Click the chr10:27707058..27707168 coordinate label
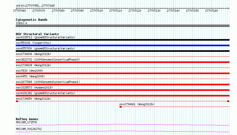This screenshot has height=135, width=237. click(x=35, y=6)
